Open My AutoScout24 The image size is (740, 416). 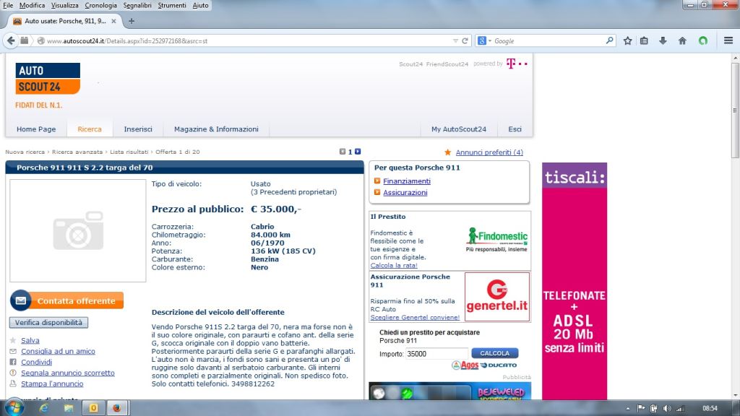click(x=459, y=129)
